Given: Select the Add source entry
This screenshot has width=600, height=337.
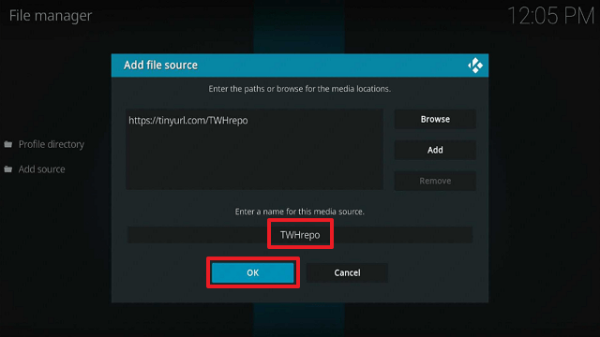Looking at the screenshot, I should (x=41, y=169).
